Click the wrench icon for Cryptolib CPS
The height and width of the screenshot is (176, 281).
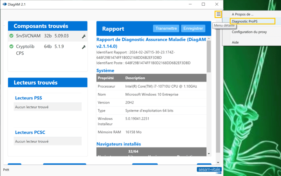[x=84, y=47]
